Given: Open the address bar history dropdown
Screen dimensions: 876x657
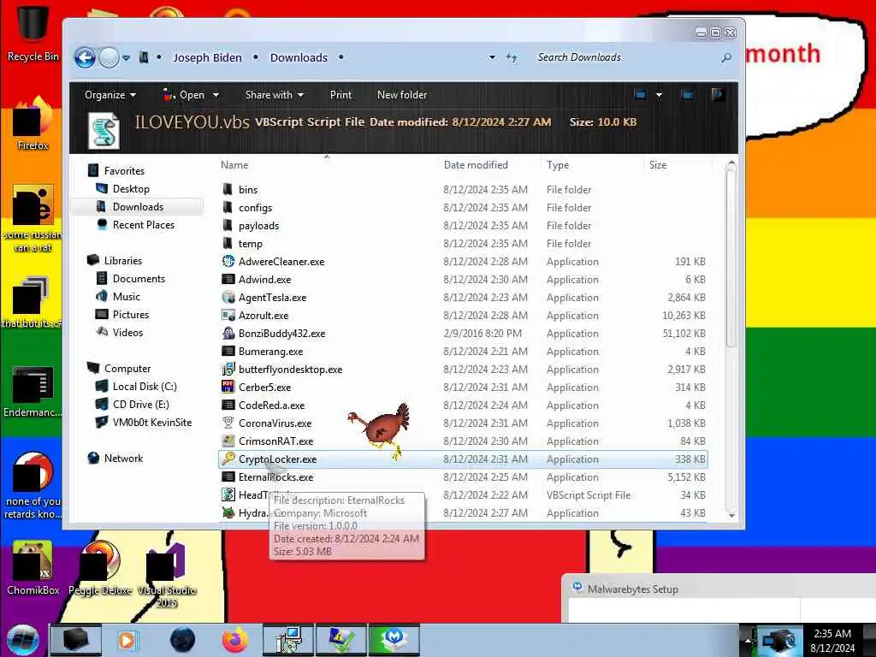Looking at the screenshot, I should click(492, 57).
